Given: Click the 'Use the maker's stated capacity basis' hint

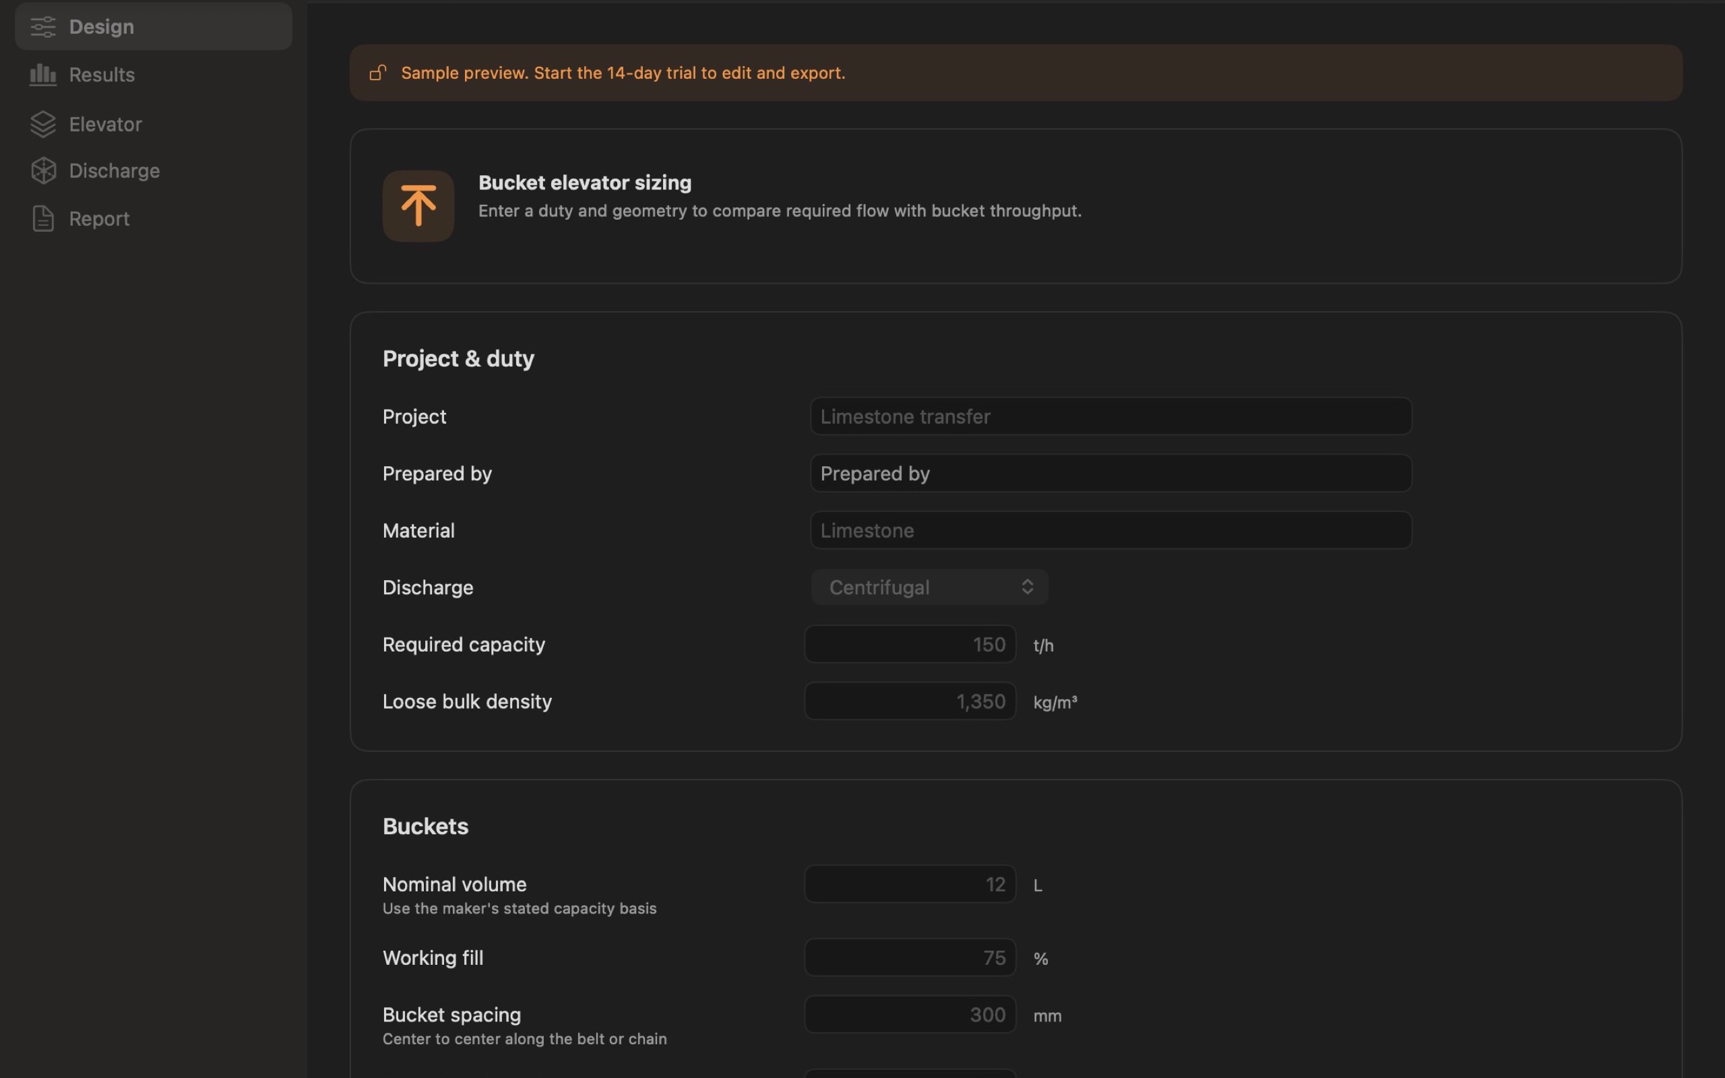Looking at the screenshot, I should [520, 908].
